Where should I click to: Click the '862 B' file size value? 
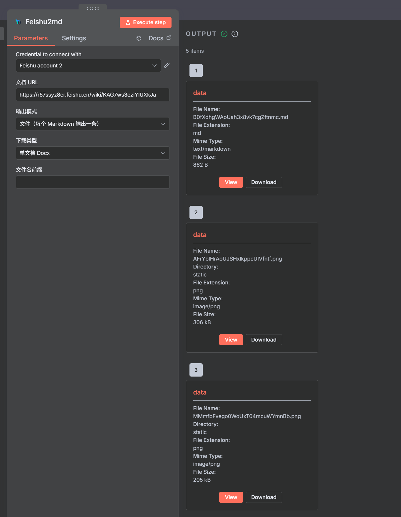tap(200, 165)
